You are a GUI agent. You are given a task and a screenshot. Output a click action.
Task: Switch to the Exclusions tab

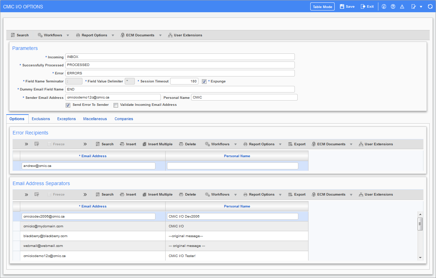[41, 119]
